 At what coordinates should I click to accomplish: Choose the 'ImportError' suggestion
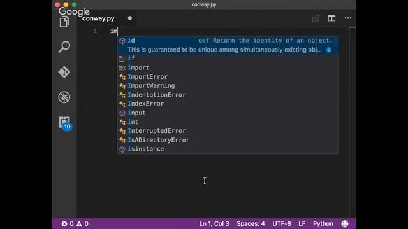(228, 76)
